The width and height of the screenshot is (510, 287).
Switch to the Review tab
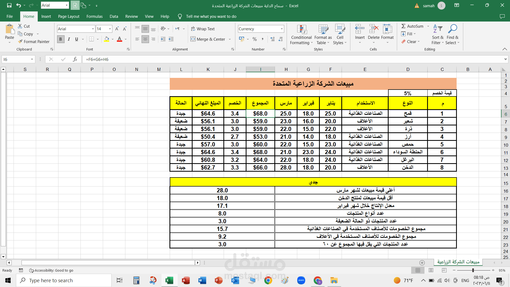click(x=131, y=16)
